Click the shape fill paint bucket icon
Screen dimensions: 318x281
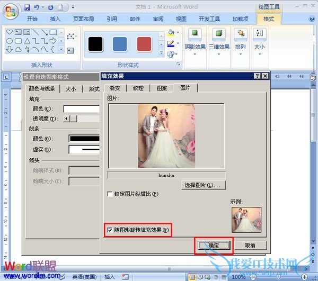(x=171, y=33)
